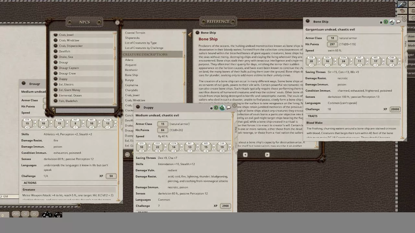Click the NPCs search filter box
Image resolution: width=415 pixels, height=233 pixels.
[85, 111]
